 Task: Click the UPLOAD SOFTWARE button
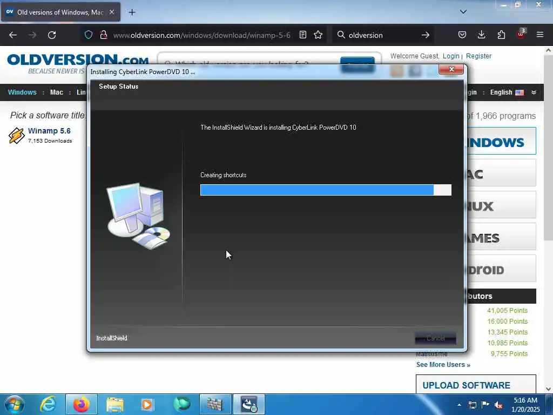coord(476,384)
